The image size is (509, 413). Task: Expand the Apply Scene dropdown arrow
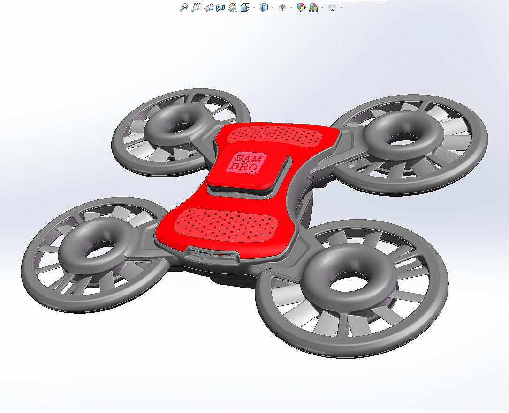[322, 7]
